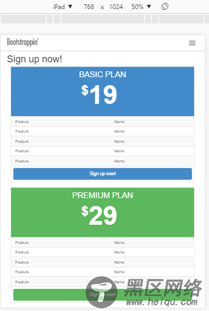Click the Premium Plan $29 header
The height and width of the screenshot is (311, 209).
point(103,212)
